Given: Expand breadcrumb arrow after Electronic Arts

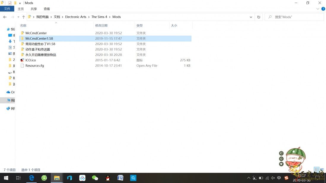Looking at the screenshot, I should [x=89, y=17].
